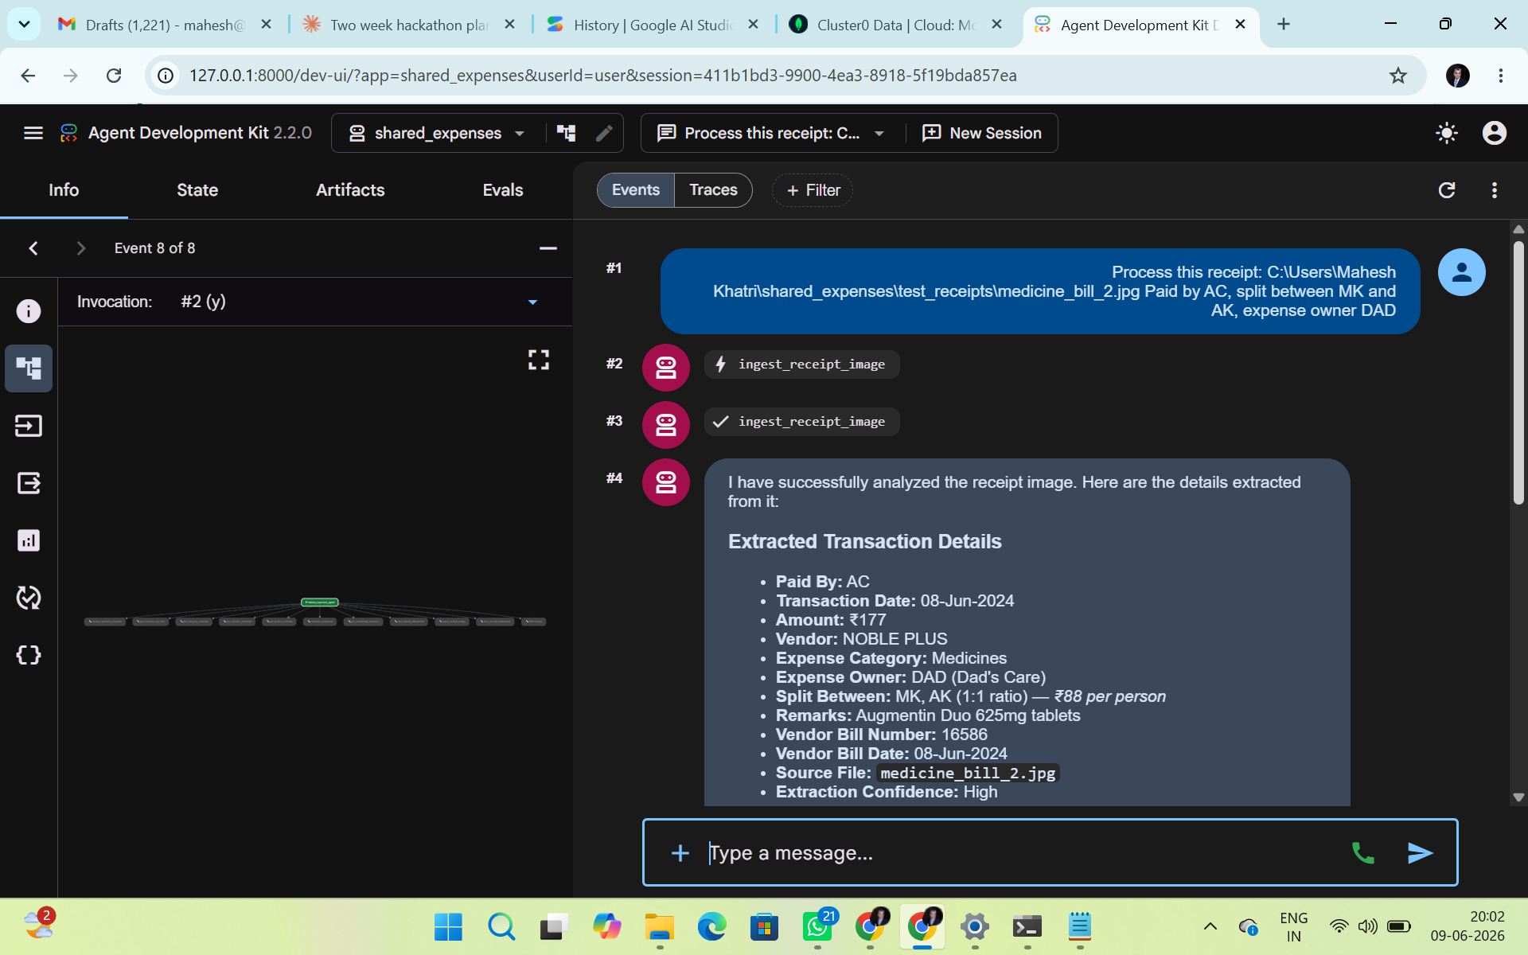Switch to Traces view toggle
This screenshot has height=955, width=1528.
coord(713,190)
